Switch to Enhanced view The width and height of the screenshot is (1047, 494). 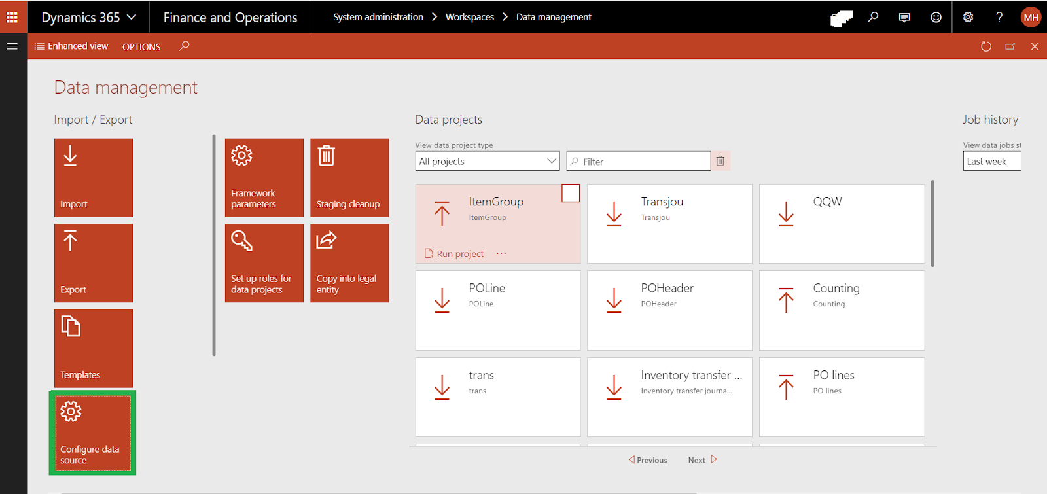point(71,46)
